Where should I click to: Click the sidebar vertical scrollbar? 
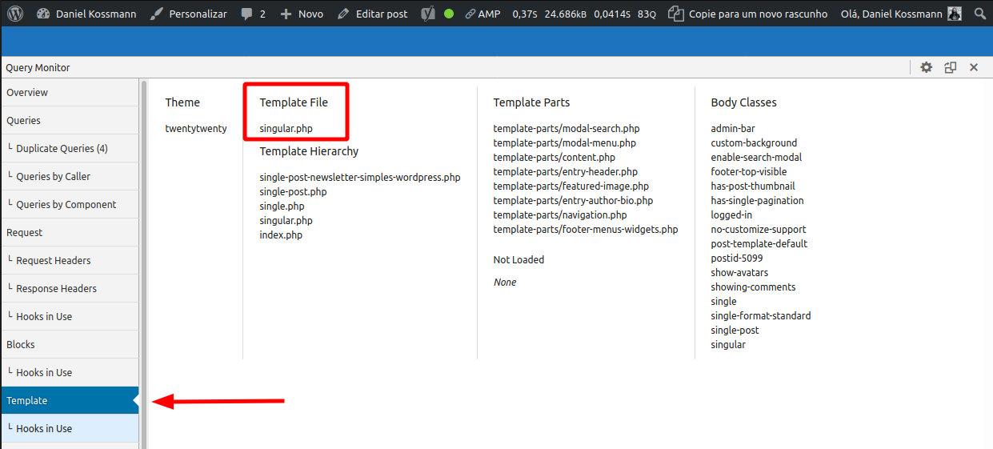(144, 264)
